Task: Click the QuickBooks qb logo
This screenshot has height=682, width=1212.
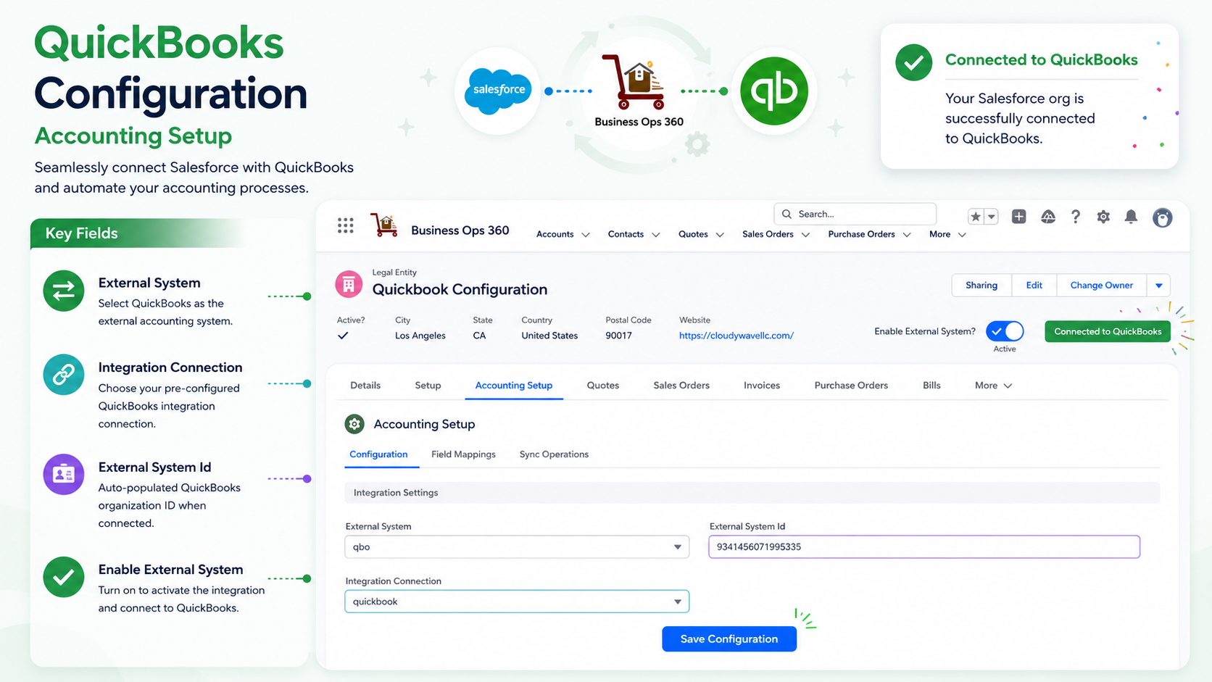Action: point(774,91)
